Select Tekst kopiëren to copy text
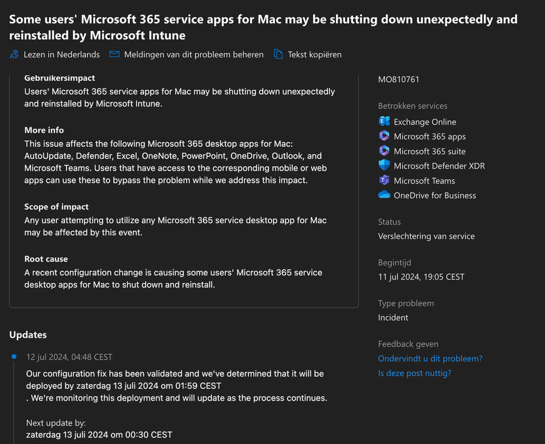 315,55
